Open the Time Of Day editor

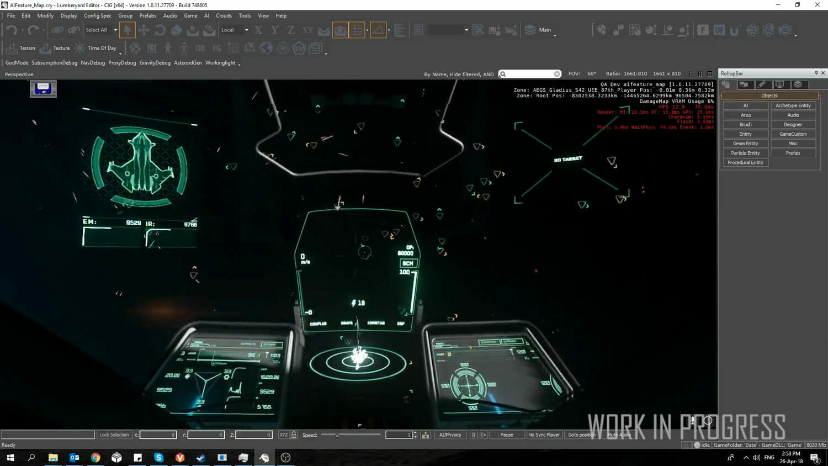tap(95, 48)
